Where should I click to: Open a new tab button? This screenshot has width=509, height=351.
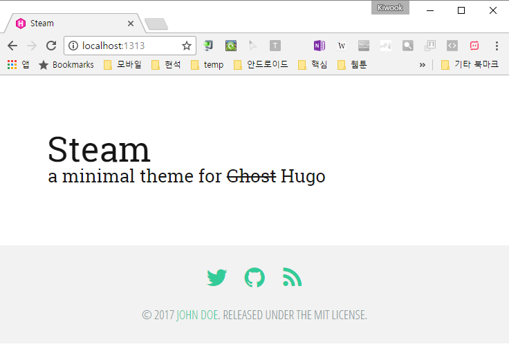tap(156, 23)
